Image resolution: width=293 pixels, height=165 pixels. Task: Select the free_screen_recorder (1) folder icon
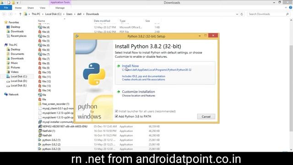[x=40, y=104]
